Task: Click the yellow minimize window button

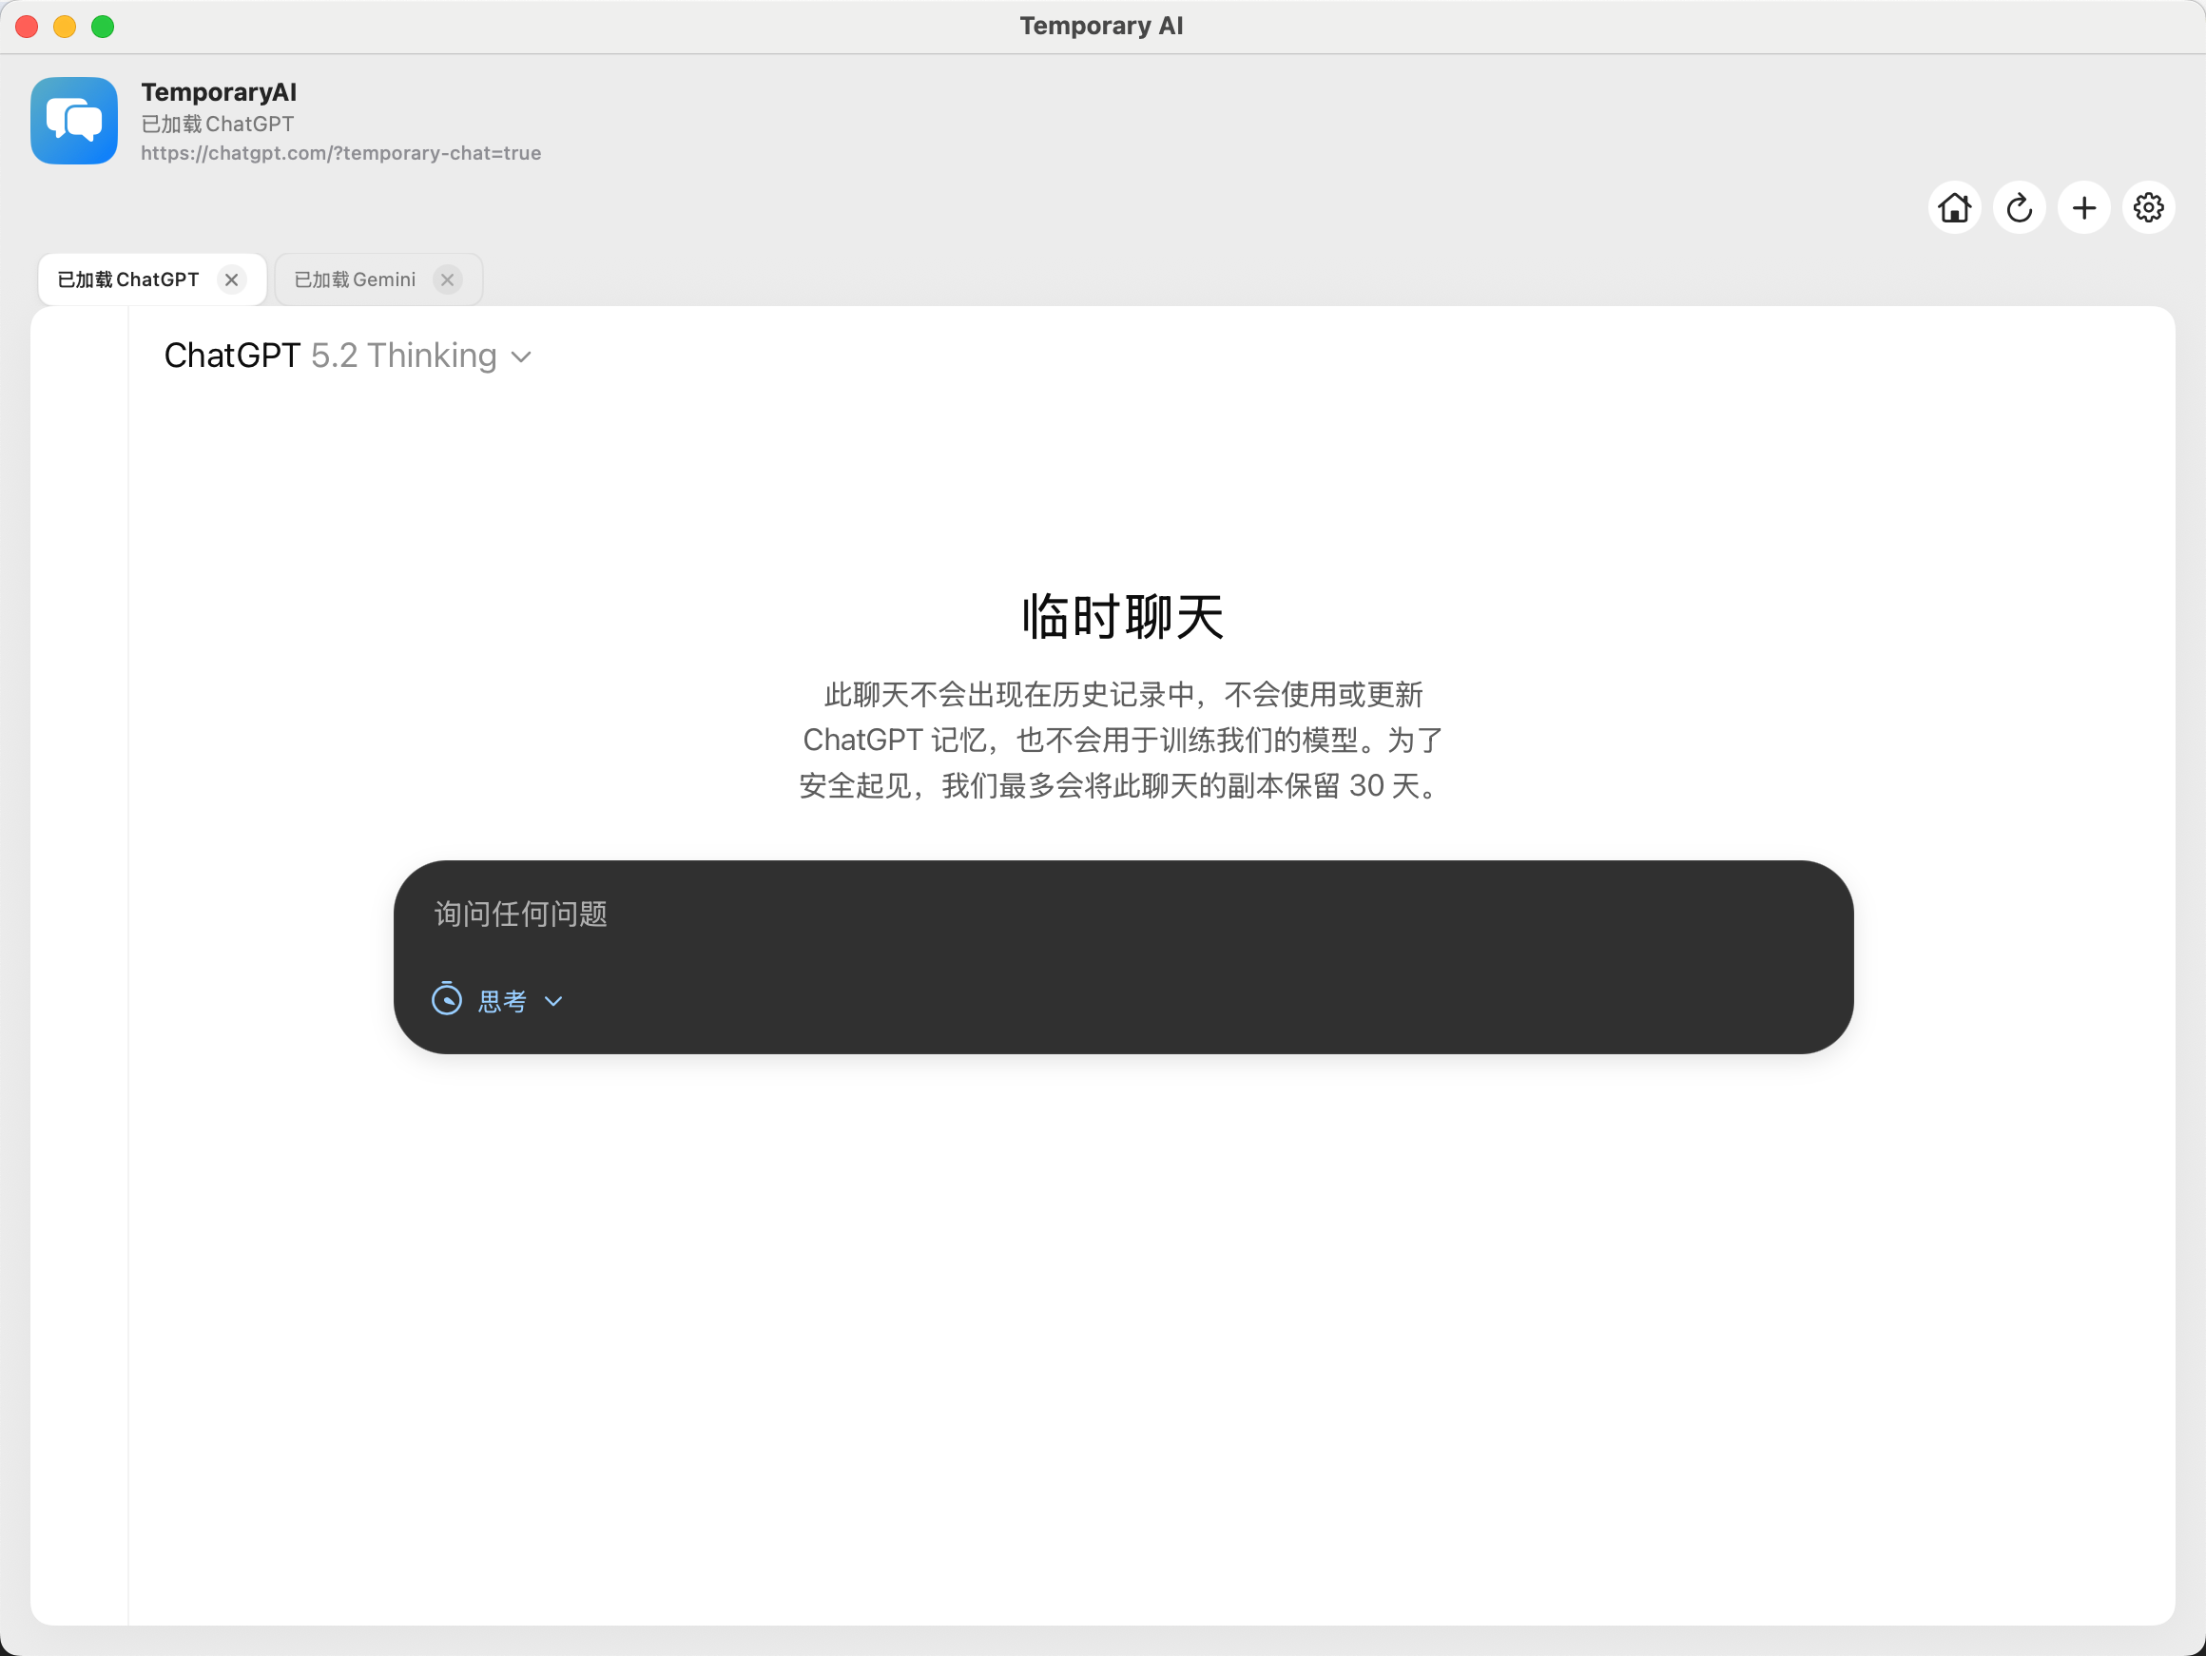Action: tap(65, 26)
